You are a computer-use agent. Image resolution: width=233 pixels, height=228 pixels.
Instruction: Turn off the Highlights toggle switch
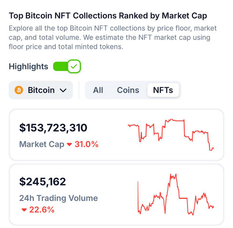(x=67, y=66)
